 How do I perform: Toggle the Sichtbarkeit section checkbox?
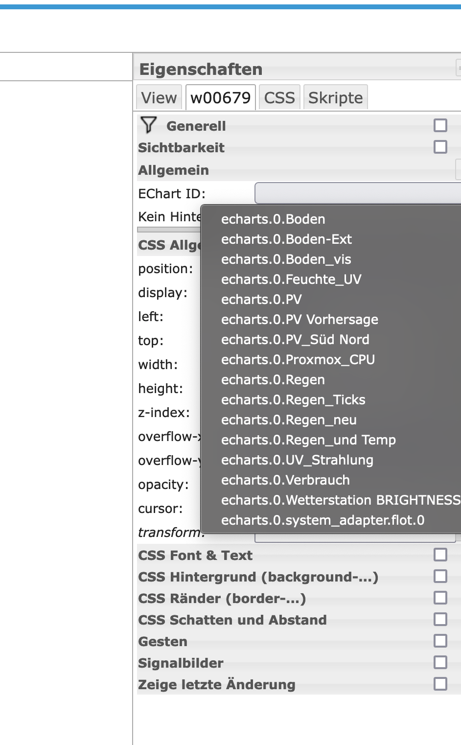(440, 147)
